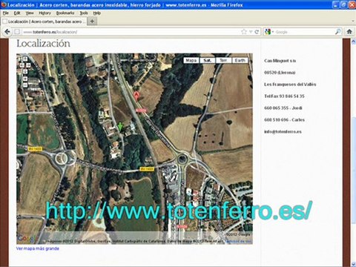356x267 pixels.
Task: Switch map to Mapa view
Action: tap(191, 60)
